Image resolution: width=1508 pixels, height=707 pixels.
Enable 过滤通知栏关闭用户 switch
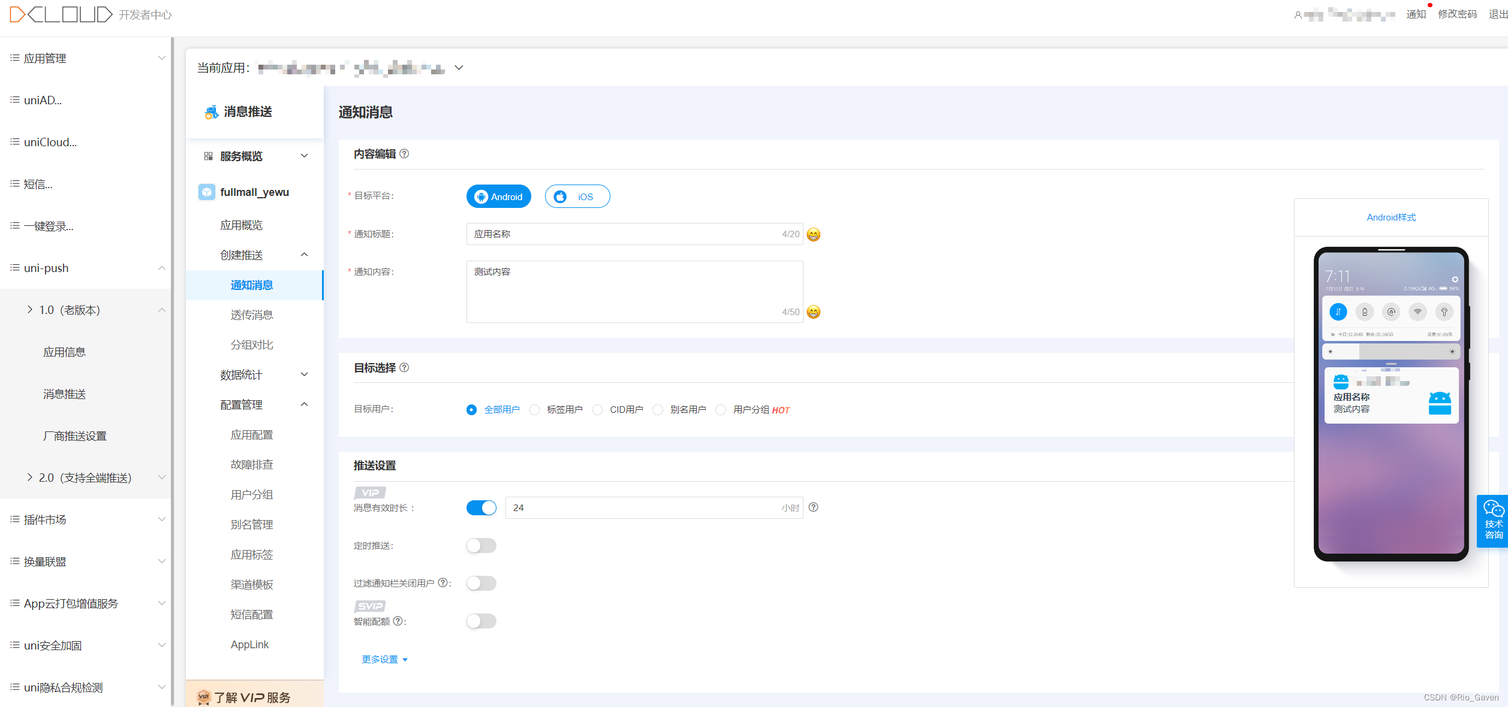coord(481,584)
